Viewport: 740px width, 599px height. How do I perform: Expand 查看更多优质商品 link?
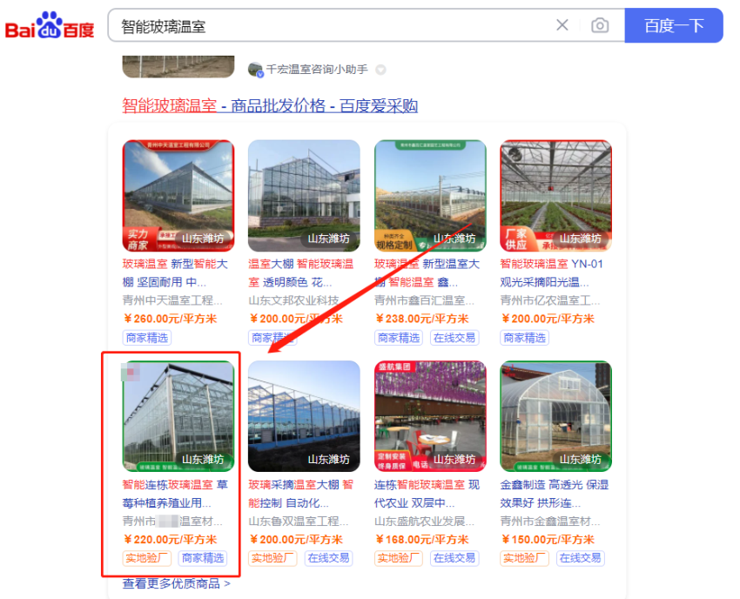tap(177, 584)
